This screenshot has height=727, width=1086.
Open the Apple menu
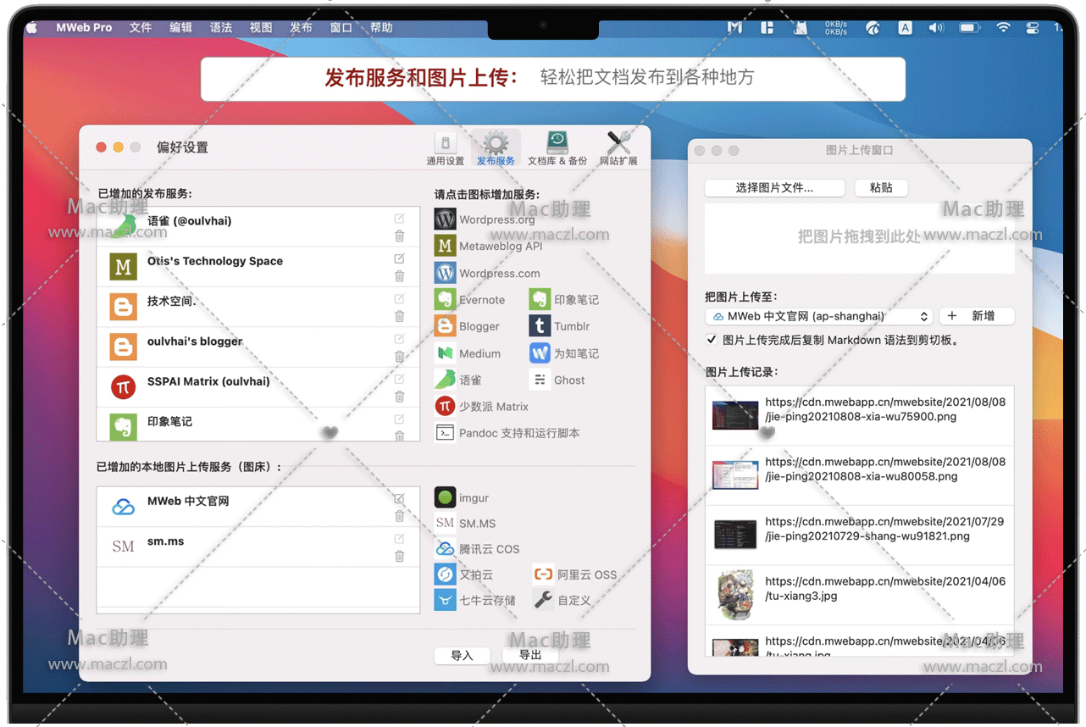[32, 27]
